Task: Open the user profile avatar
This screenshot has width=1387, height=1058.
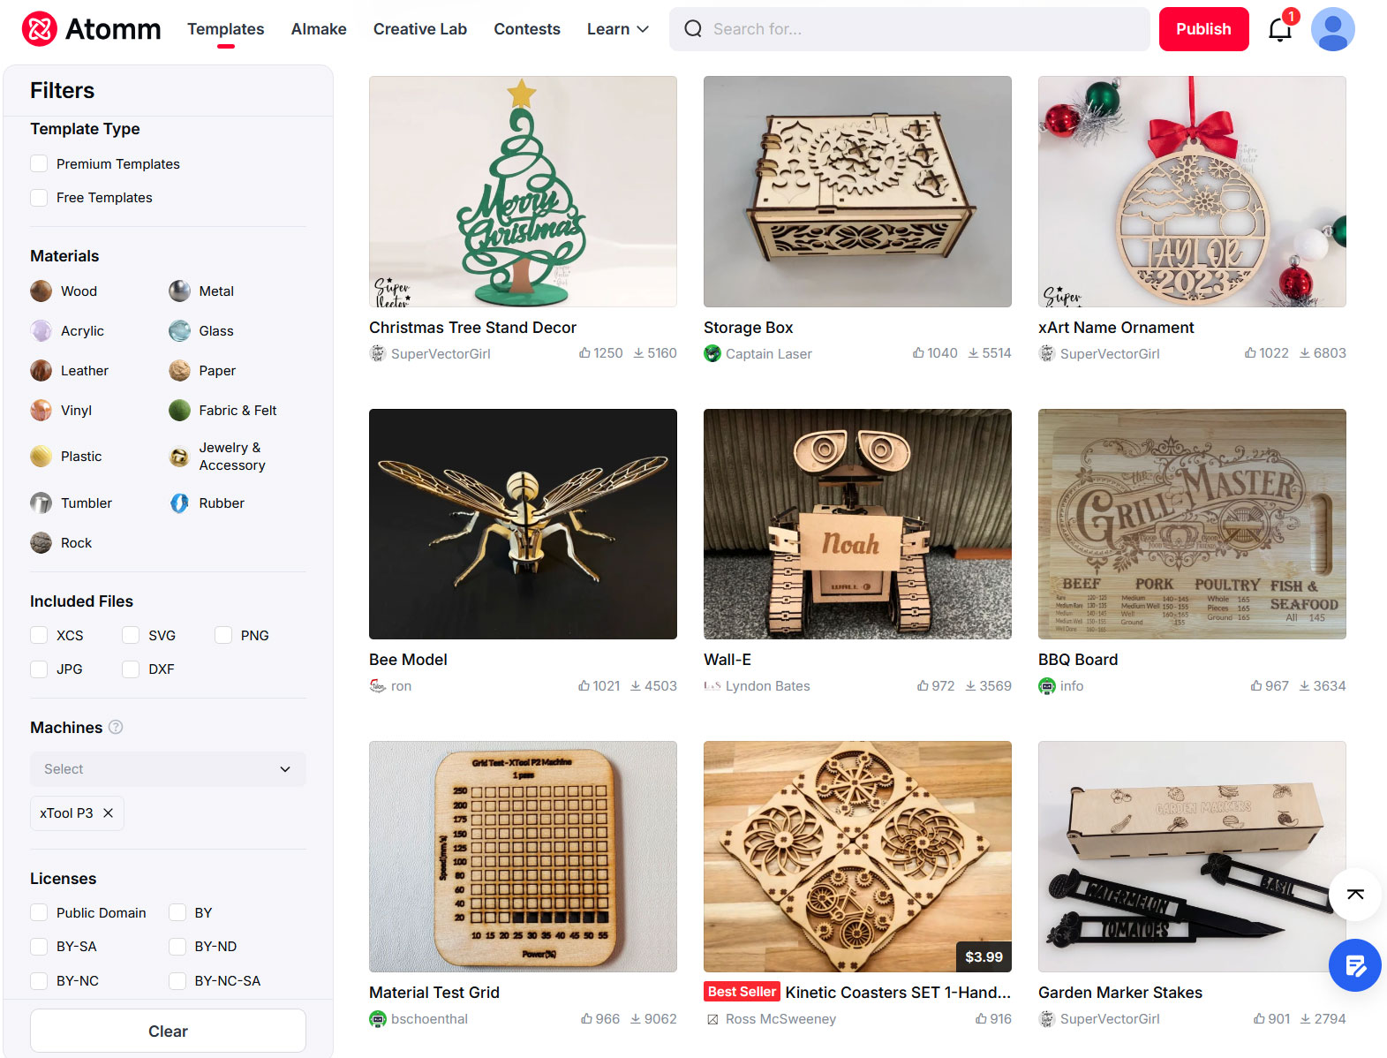Action: pos(1332,29)
